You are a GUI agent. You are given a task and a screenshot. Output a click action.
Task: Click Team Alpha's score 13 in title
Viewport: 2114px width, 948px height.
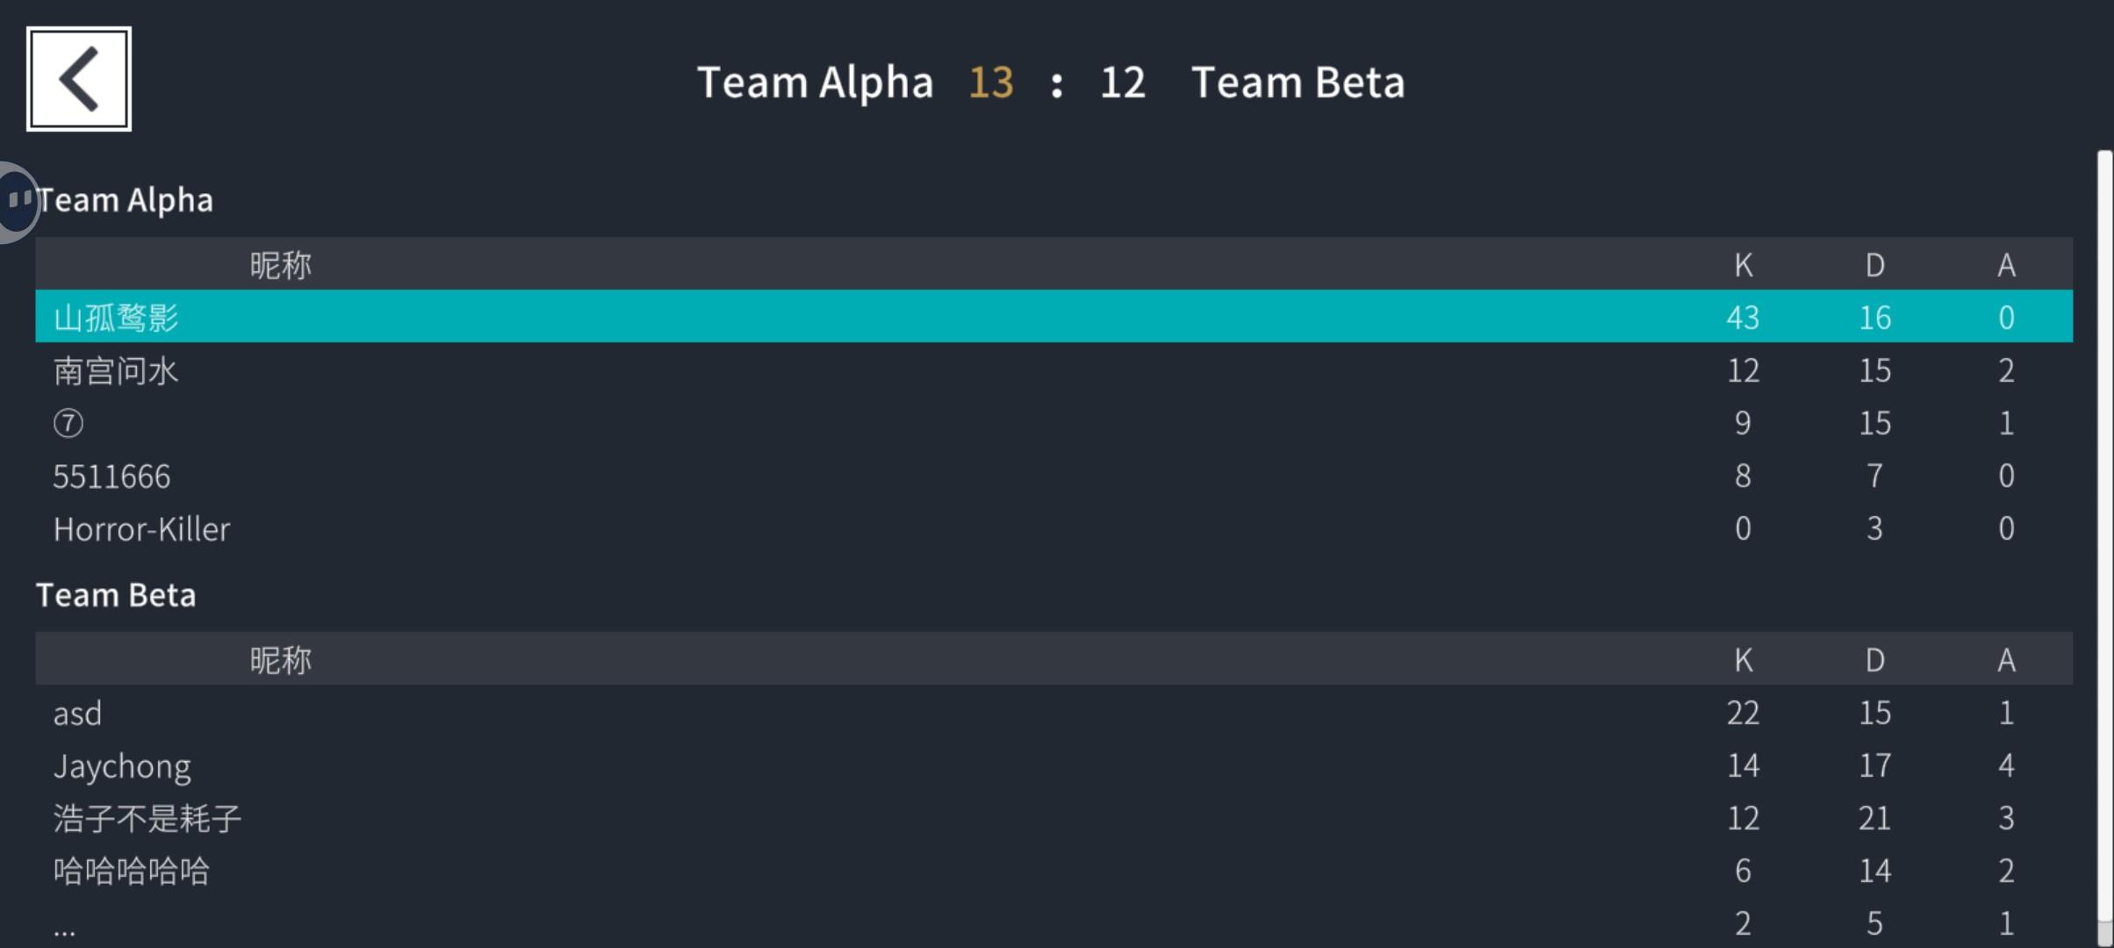[990, 83]
